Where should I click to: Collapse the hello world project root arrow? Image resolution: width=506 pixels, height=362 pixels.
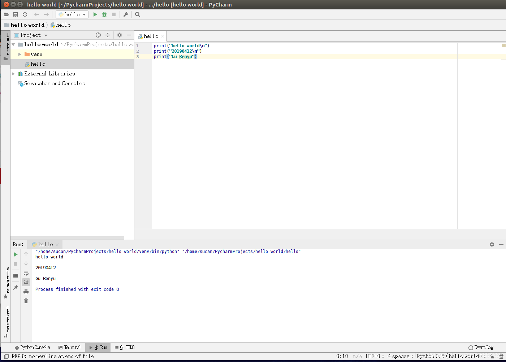[x=13, y=44]
